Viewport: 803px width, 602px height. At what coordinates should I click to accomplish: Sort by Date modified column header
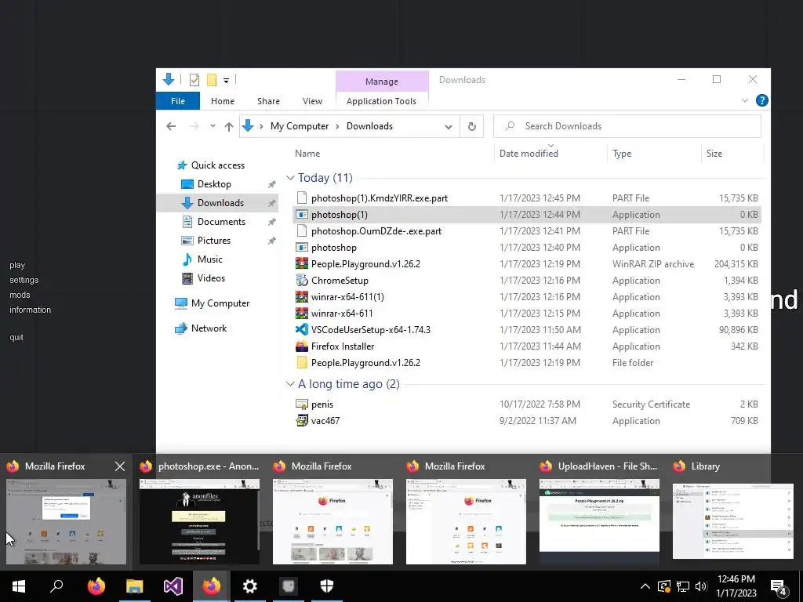[529, 154]
